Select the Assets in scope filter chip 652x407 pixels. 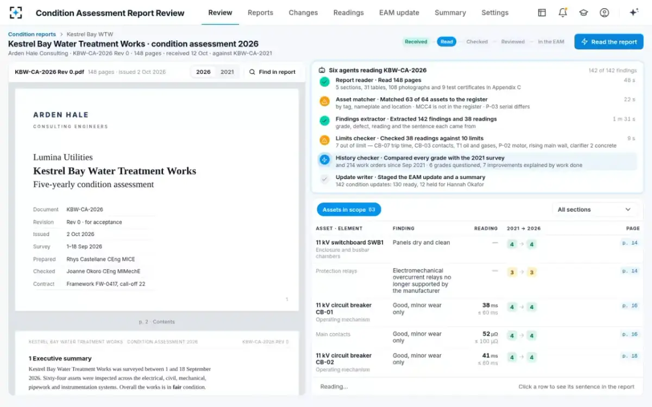click(349, 209)
